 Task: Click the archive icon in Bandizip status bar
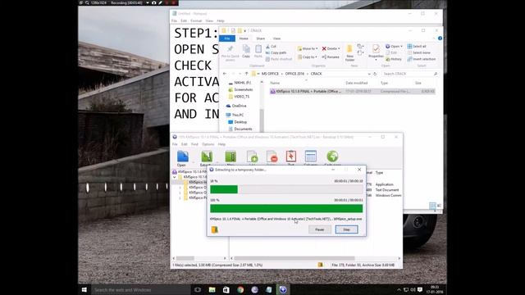point(321,265)
